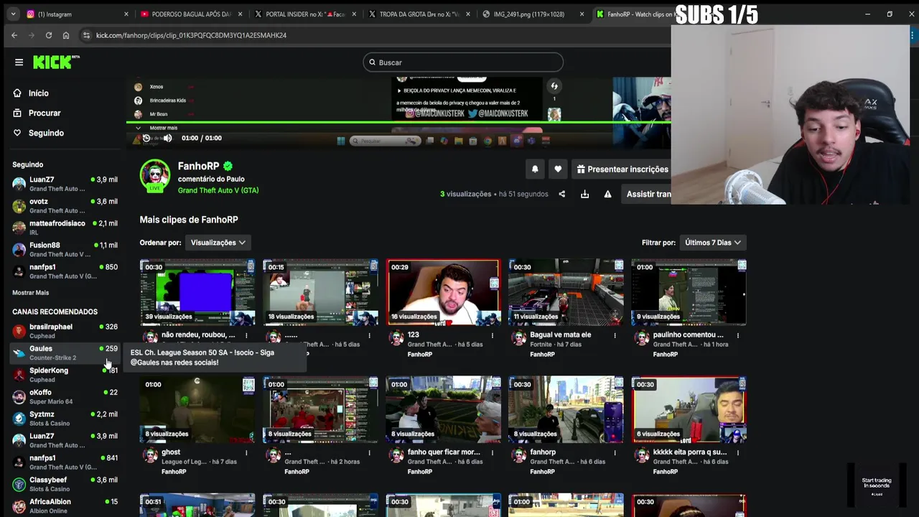Open oKoffe channel avatar
Screen dimensions: 919x517
(x=19, y=397)
